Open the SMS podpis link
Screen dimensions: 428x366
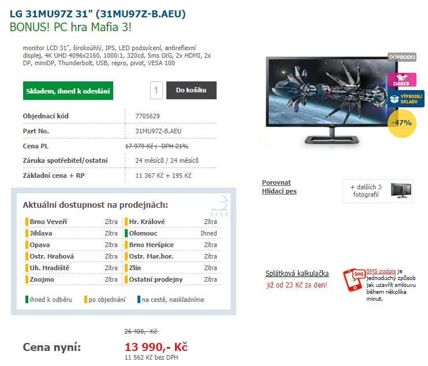pyautogui.click(x=381, y=271)
